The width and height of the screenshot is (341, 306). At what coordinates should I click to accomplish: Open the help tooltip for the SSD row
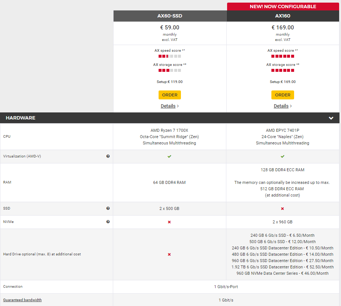coord(108,208)
